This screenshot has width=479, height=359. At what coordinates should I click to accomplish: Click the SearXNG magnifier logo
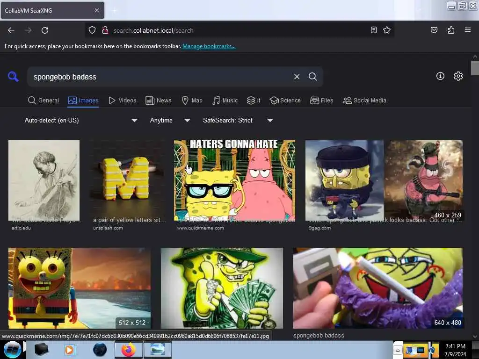tap(13, 77)
